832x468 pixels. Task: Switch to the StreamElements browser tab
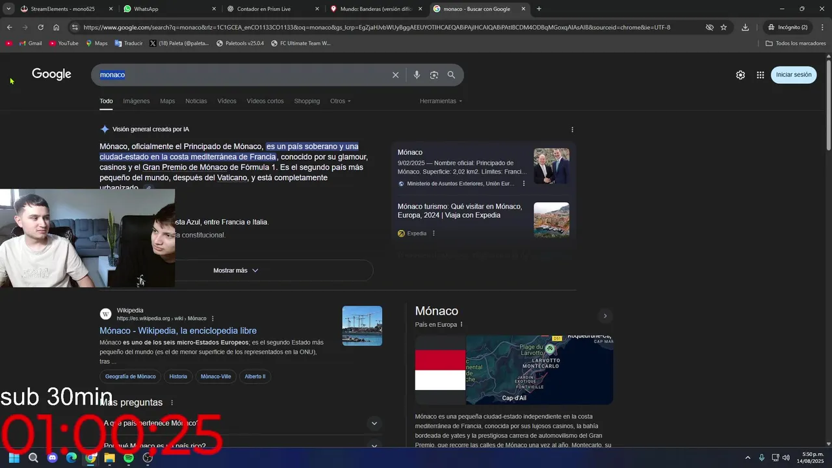[x=62, y=9]
